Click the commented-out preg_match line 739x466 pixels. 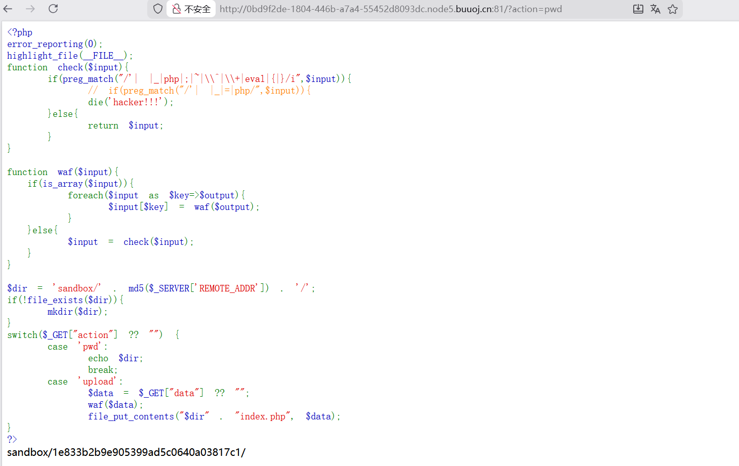point(199,91)
